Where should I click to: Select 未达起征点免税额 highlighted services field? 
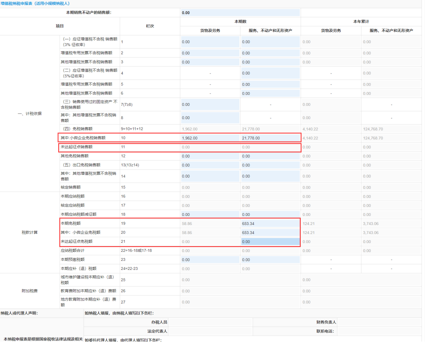tap(270, 242)
